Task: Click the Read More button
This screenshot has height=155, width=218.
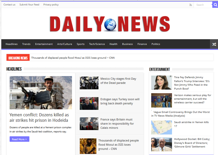Action: [x=19, y=139]
